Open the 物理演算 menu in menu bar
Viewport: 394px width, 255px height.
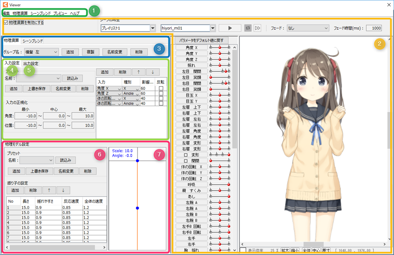(x=20, y=13)
